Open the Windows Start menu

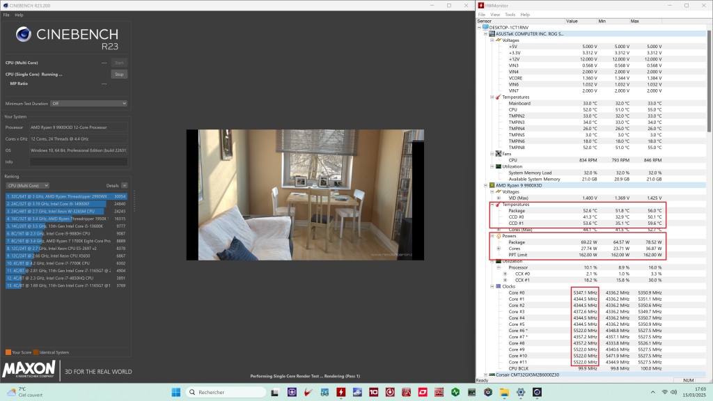[x=176, y=392]
